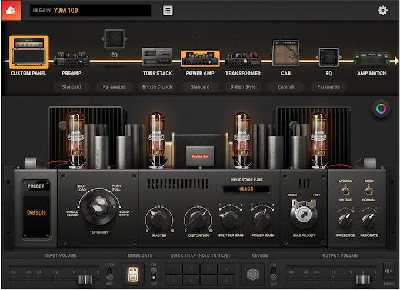Open the last EQ Parametric type dropdown

pos(329,86)
